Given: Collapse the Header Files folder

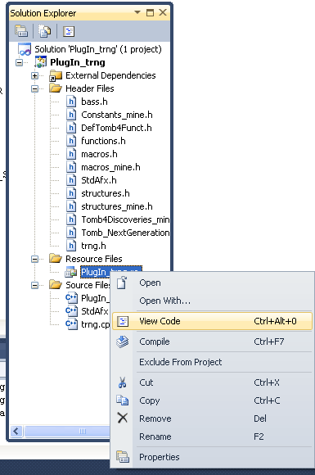Looking at the screenshot, I should pyautogui.click(x=35, y=88).
